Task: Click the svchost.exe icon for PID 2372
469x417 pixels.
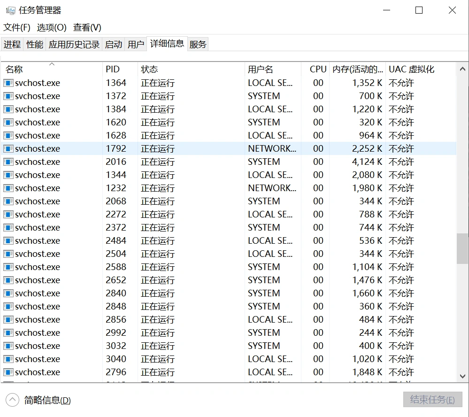Action: tap(8, 228)
